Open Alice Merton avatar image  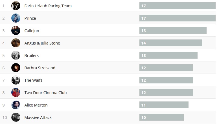click(x=16, y=105)
